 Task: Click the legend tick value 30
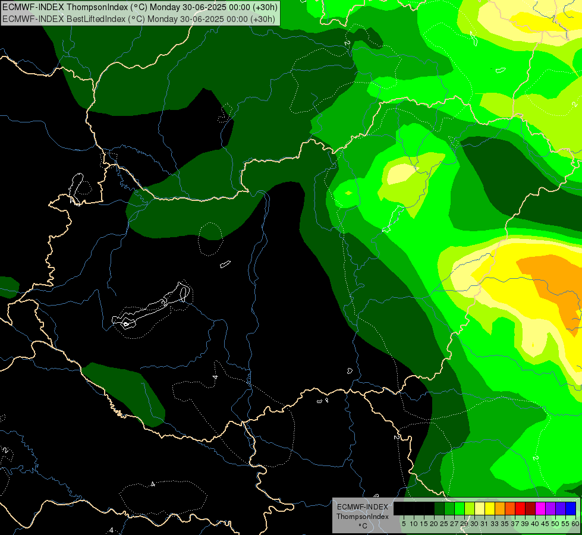[x=474, y=524]
